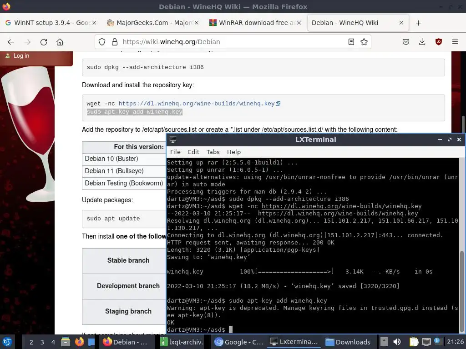Switch to virtual desktop 2
The height and width of the screenshot is (349, 466).
click(x=31, y=342)
